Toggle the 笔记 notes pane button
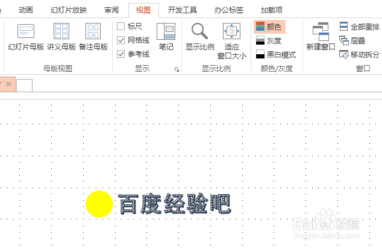 (x=166, y=37)
